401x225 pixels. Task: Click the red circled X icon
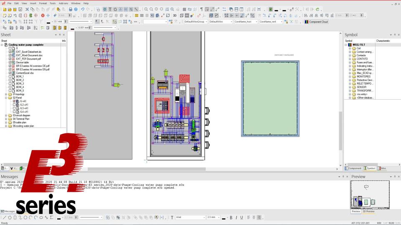[x=43, y=15]
